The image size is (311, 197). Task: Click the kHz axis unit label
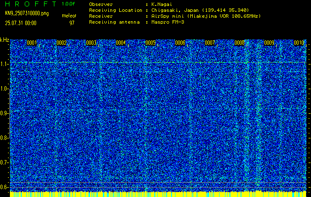tap(4, 40)
